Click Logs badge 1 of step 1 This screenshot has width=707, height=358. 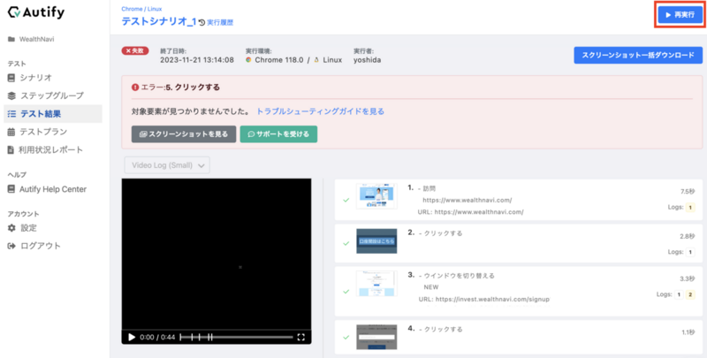tap(690, 208)
